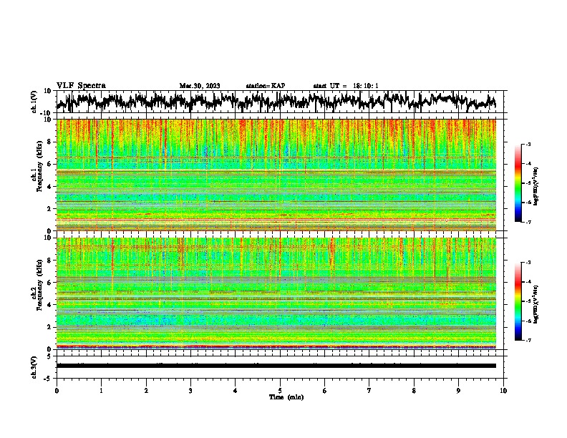Click the ch.1 colorbar "-3" label
Screen dimensions: 567x438
tap(528, 145)
